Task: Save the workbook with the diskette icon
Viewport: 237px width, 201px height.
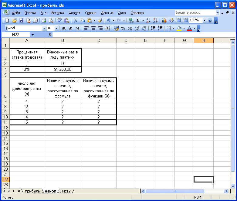Action: click(21, 20)
